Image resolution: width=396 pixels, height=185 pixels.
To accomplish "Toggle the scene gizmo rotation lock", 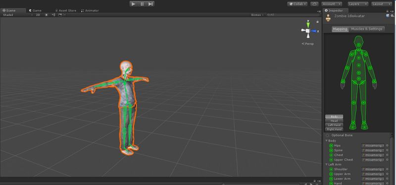I will pos(317,22).
